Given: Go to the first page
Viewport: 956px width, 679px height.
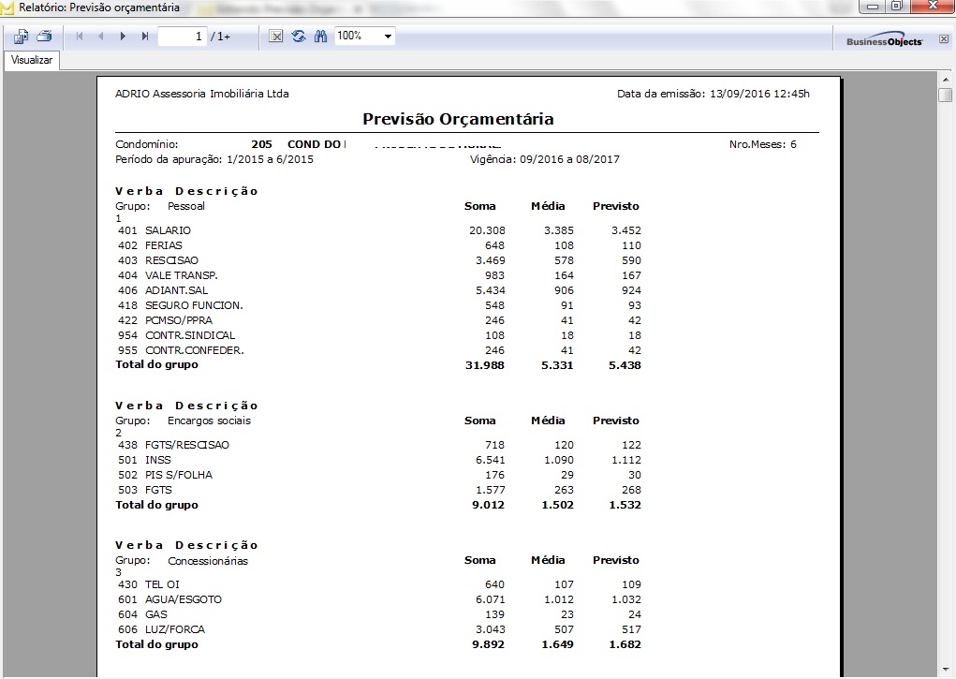Looking at the screenshot, I should pos(79,37).
